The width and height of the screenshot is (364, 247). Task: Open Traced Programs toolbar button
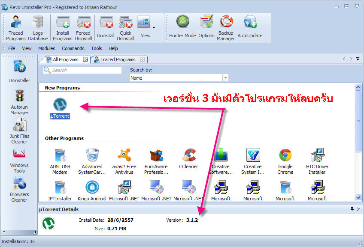[x=16, y=28]
